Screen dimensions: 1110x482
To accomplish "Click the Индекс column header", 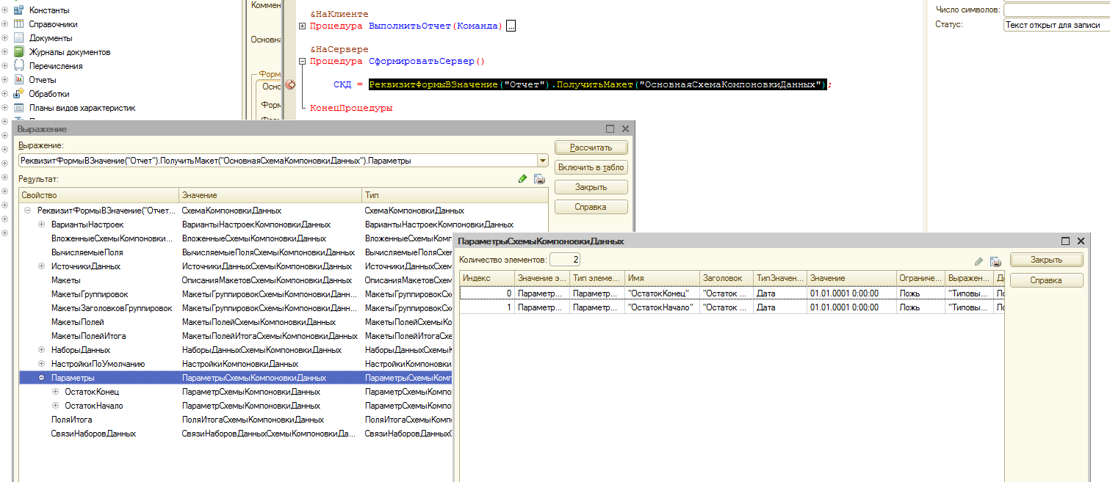I will [x=487, y=278].
